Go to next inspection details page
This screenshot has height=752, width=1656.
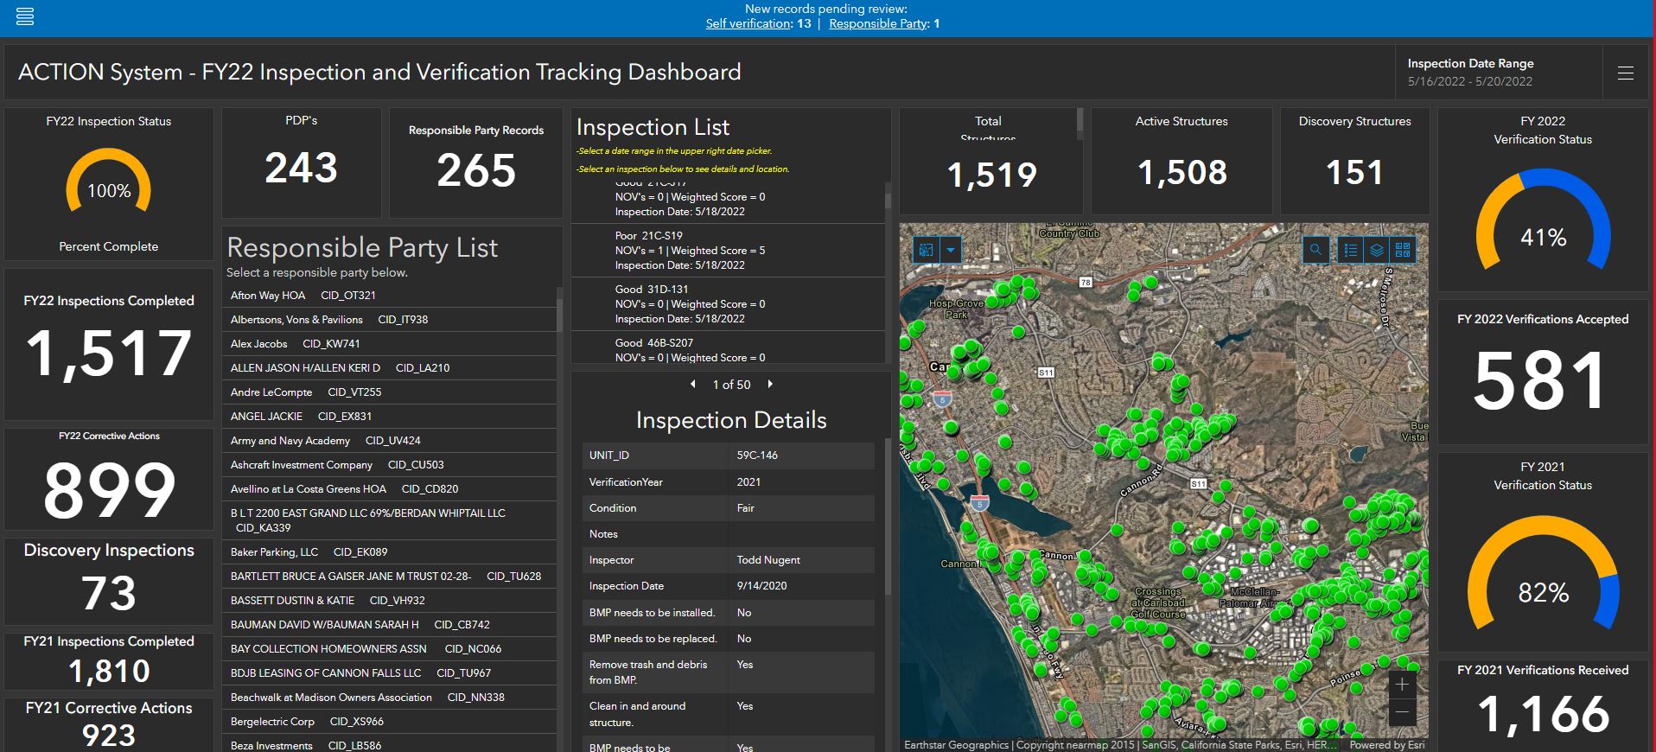click(x=770, y=384)
